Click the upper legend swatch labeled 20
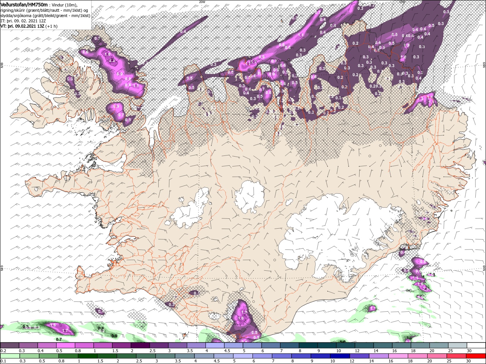The image size is (486, 364). click(x=438, y=345)
